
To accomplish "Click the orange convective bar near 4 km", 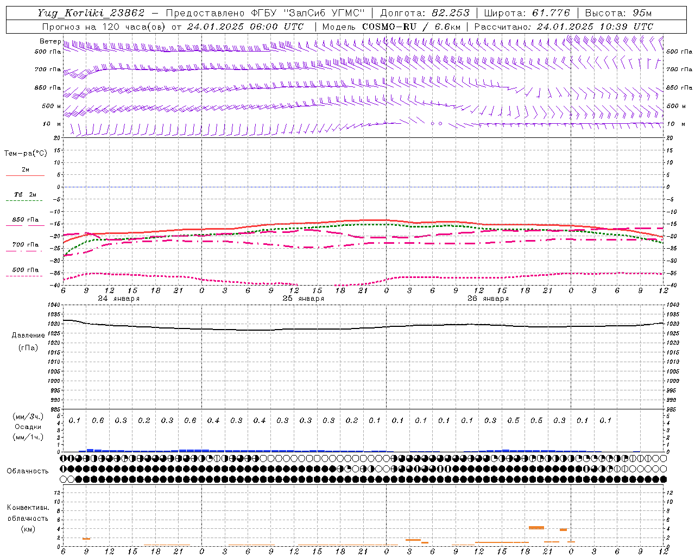I will click(536, 528).
